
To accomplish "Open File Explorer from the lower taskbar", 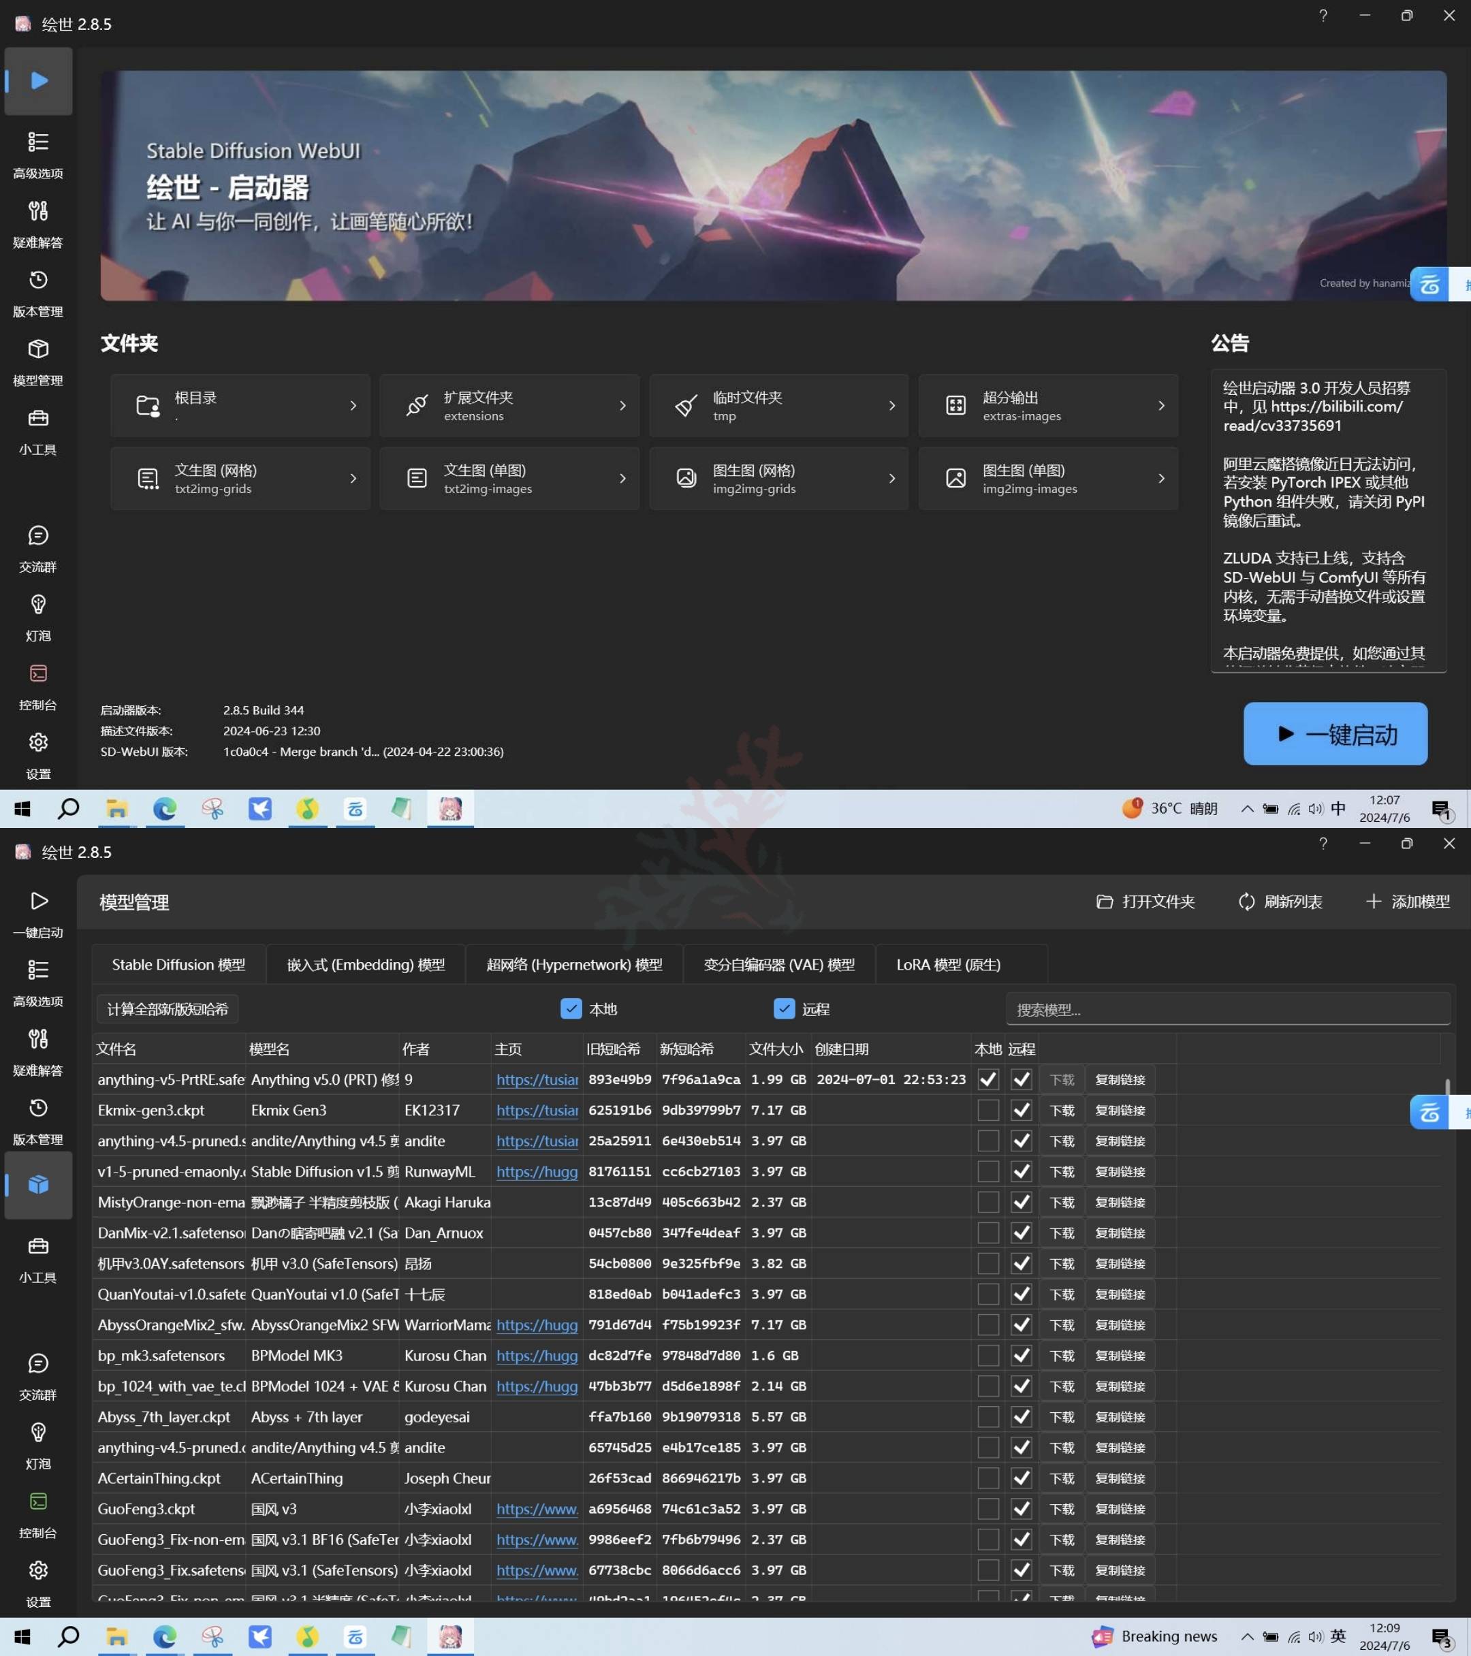I will (116, 1636).
